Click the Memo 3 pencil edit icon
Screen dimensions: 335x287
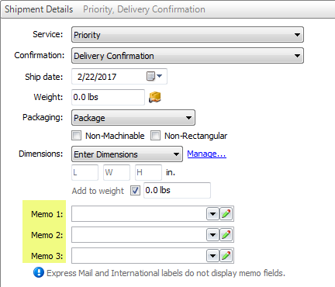[226, 256]
